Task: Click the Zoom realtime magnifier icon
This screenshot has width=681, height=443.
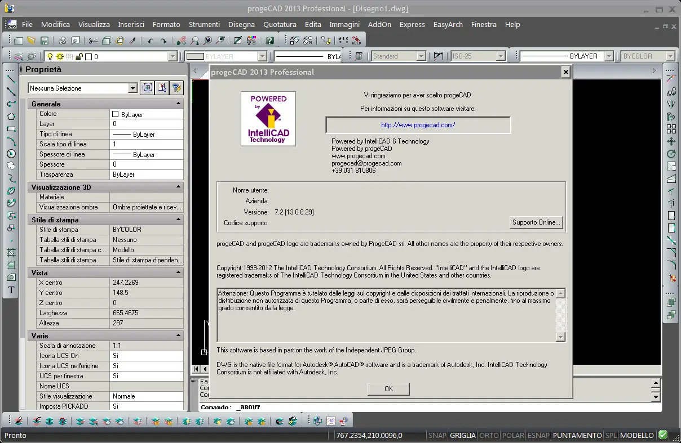Action: [x=194, y=41]
